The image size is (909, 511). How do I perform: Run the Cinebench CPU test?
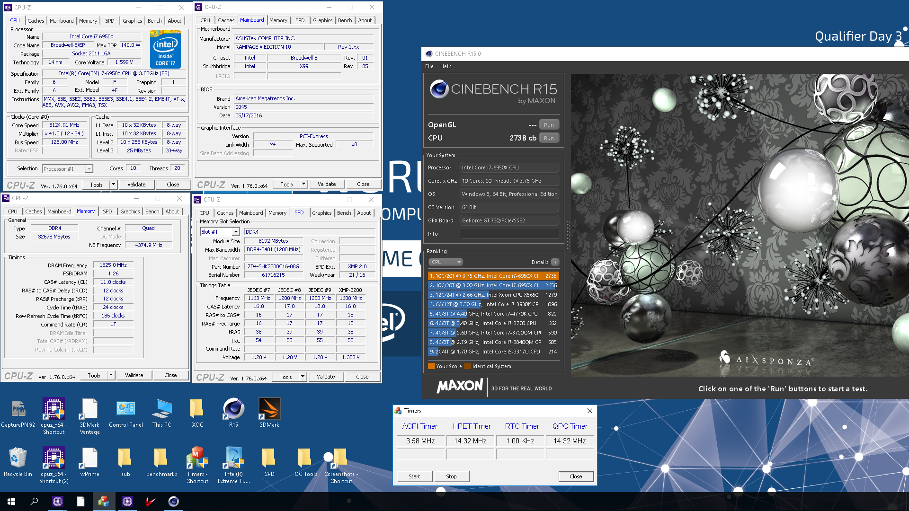pos(549,138)
